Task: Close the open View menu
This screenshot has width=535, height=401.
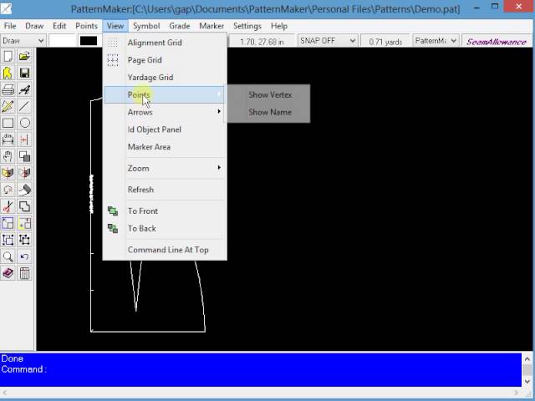Action: 115,26
